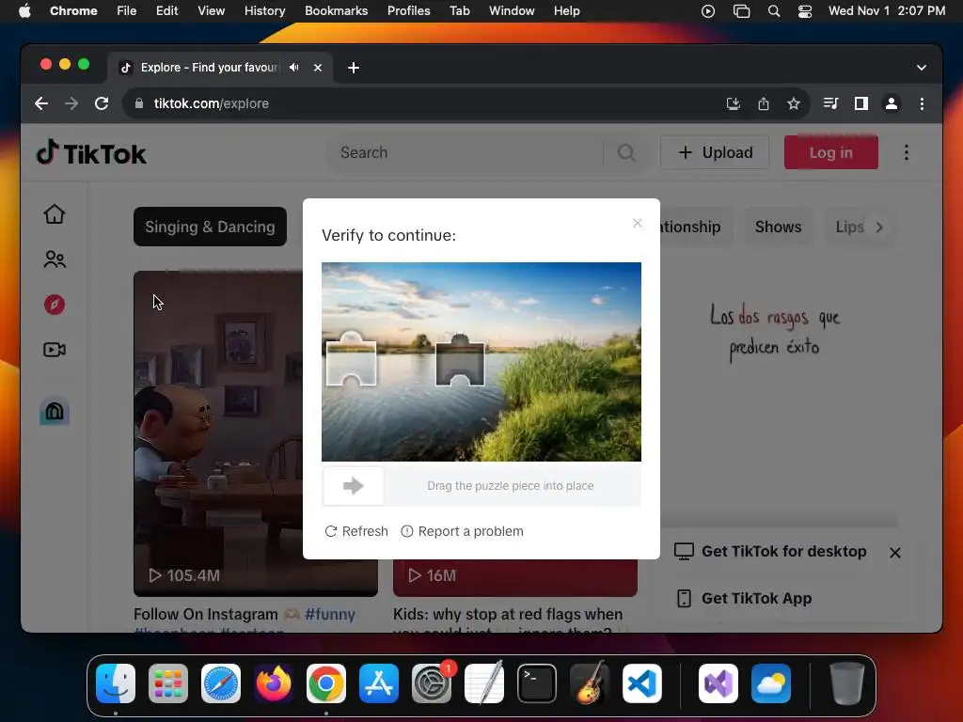Open the History menu
963x722 pixels.
point(264,11)
